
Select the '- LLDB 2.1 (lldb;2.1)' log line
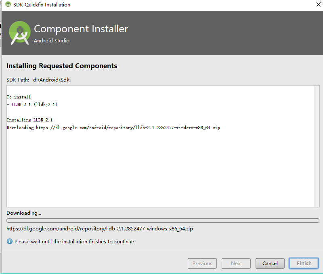pyautogui.click(x=32, y=105)
